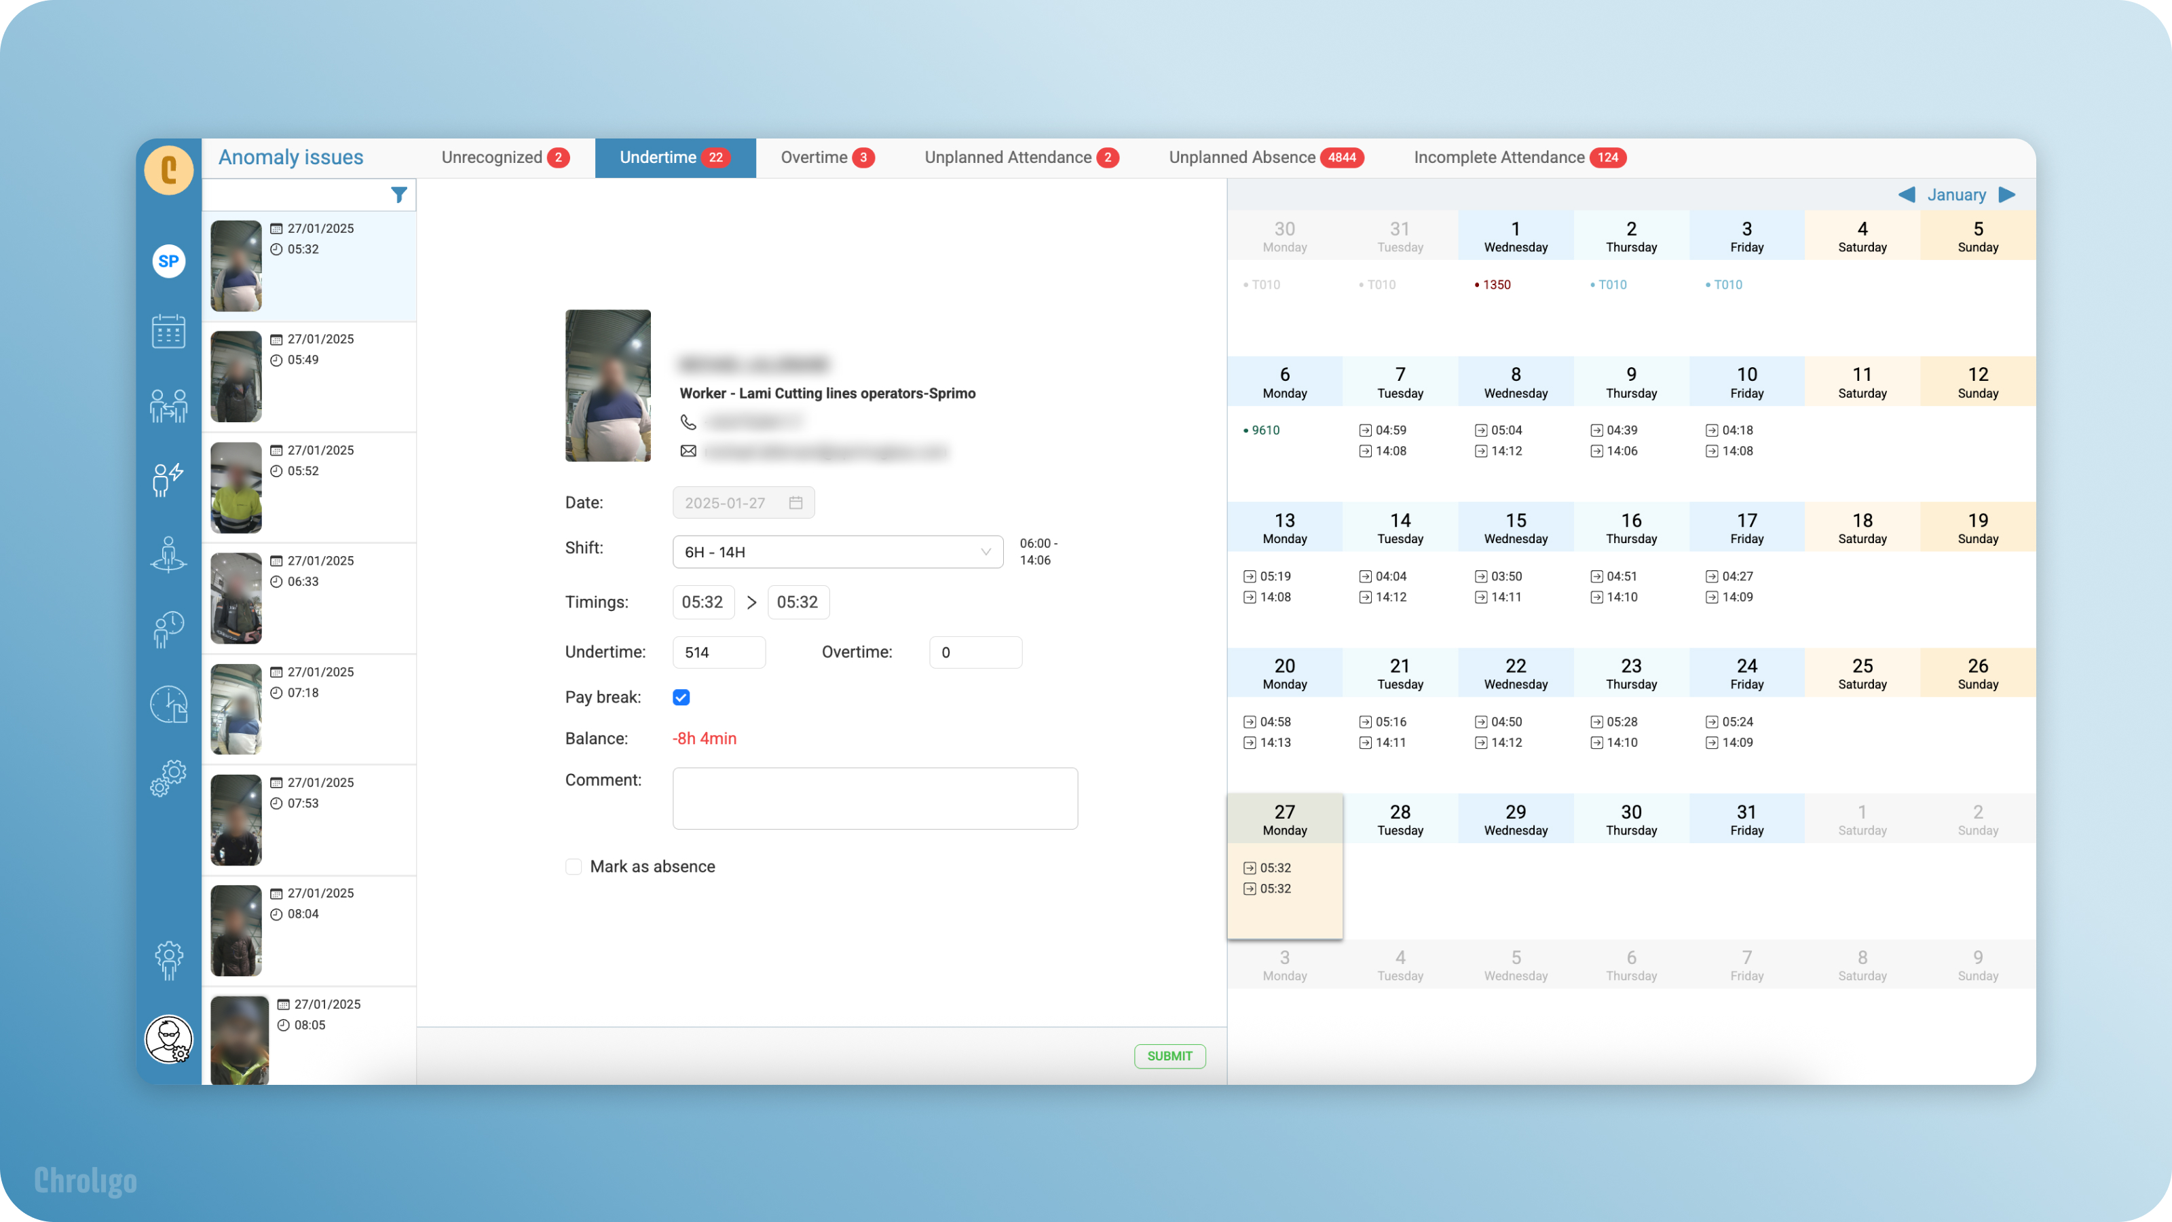Click the filter funnel icon
2172x1222 pixels.
point(399,195)
